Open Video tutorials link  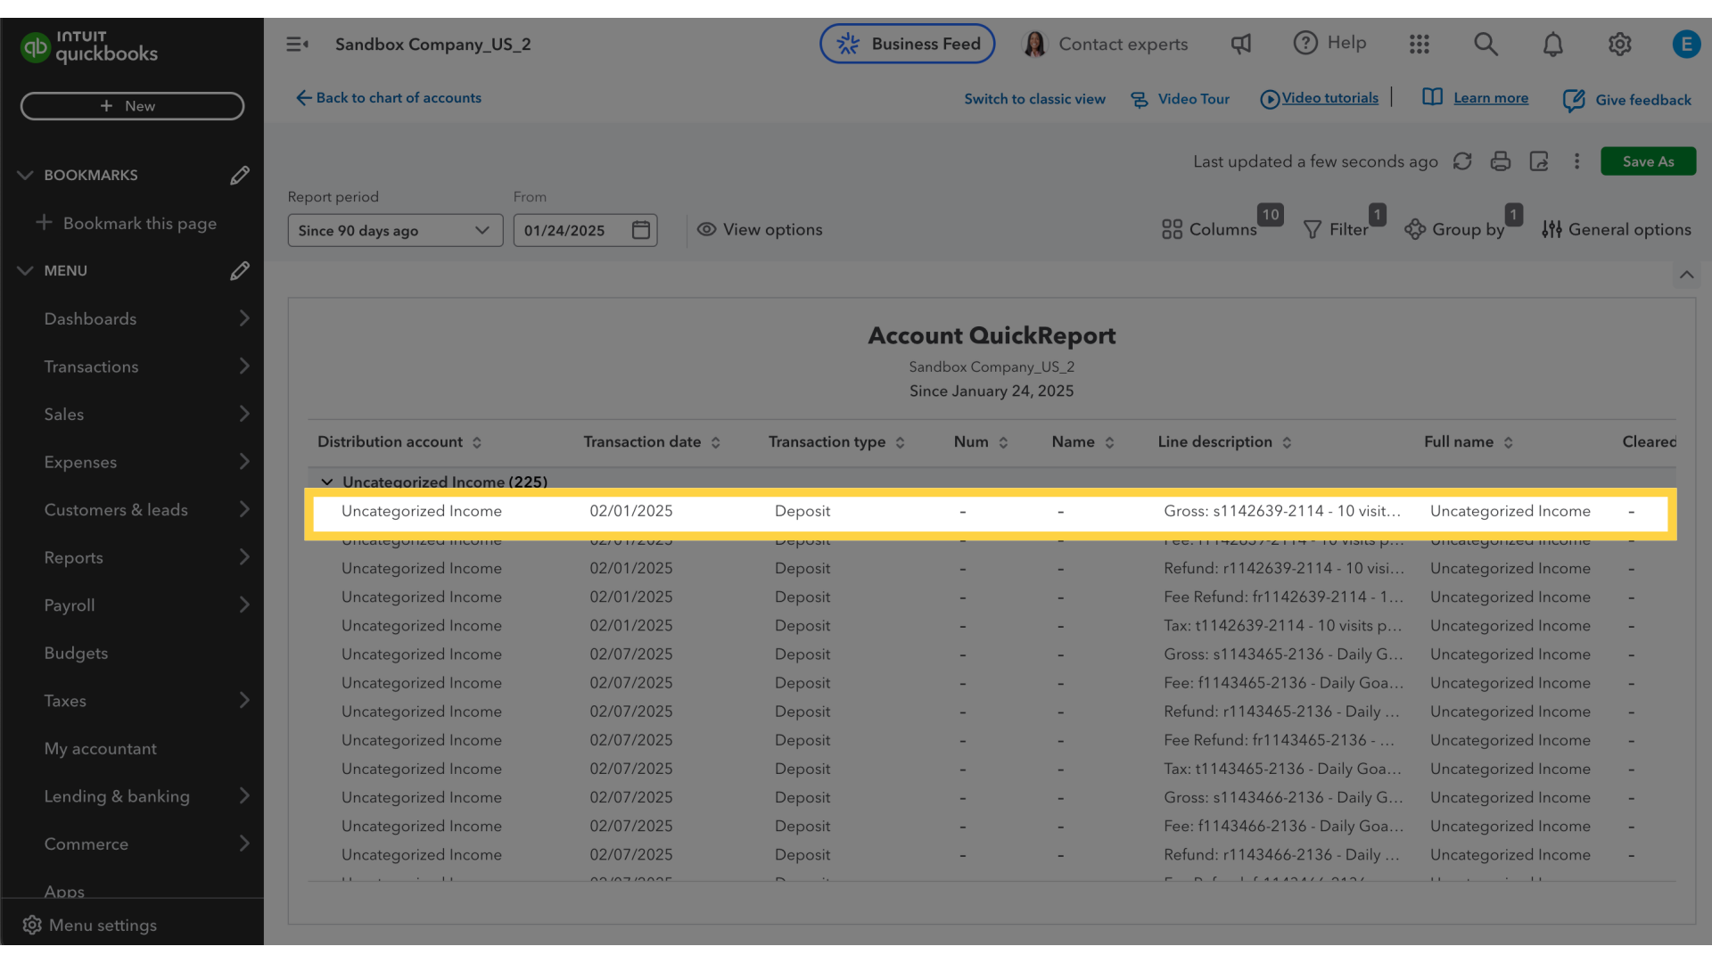point(1319,98)
